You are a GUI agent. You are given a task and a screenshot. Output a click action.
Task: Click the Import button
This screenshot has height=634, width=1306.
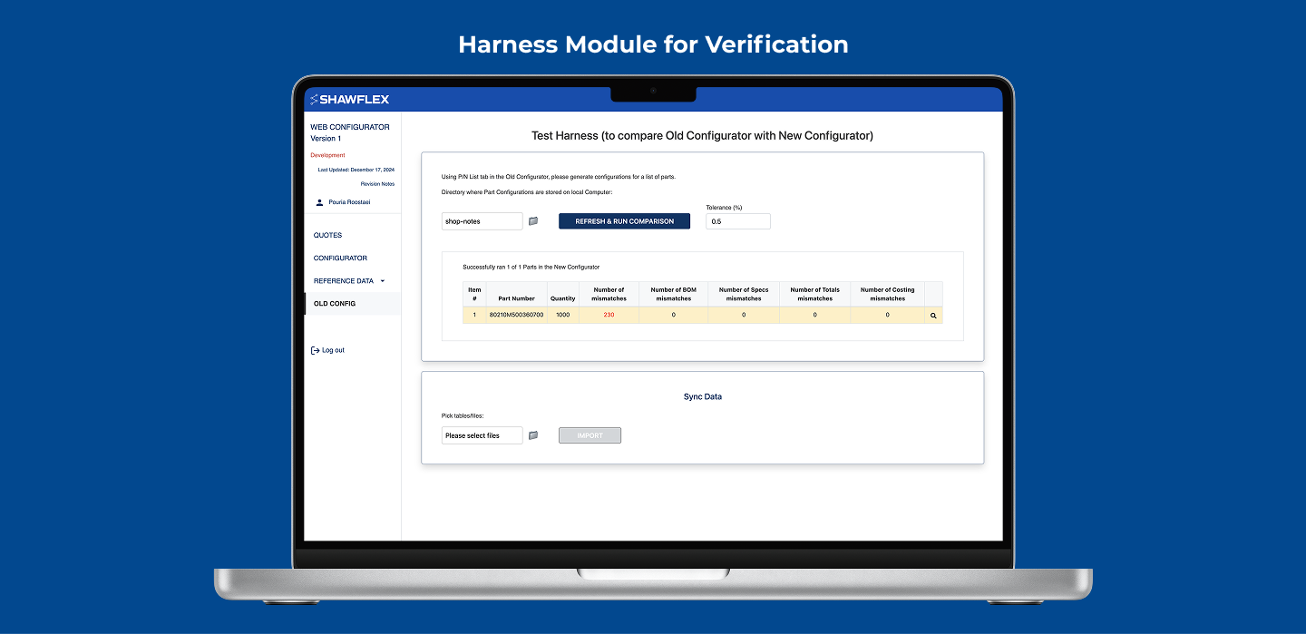tap(590, 435)
